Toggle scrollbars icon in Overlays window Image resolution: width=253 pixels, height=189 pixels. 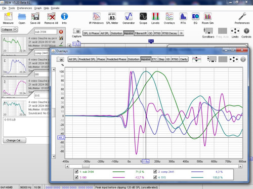212,59
